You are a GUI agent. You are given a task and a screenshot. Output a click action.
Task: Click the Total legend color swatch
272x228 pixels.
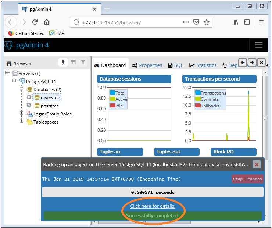point(112,92)
